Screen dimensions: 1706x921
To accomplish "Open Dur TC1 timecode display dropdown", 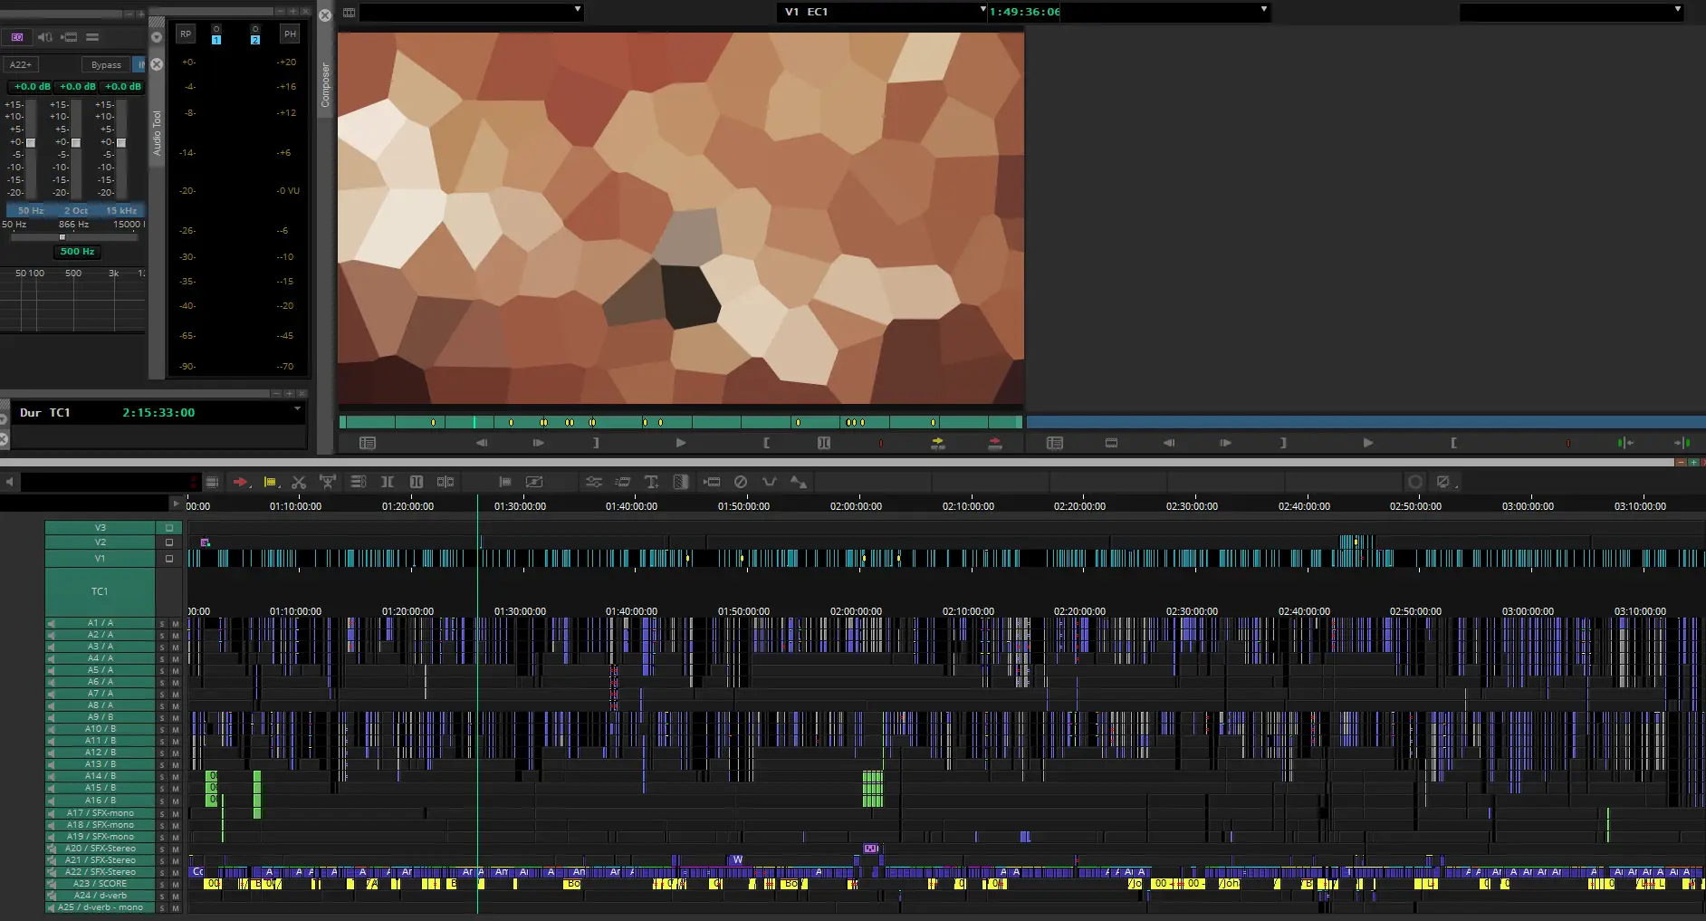I will [297, 409].
